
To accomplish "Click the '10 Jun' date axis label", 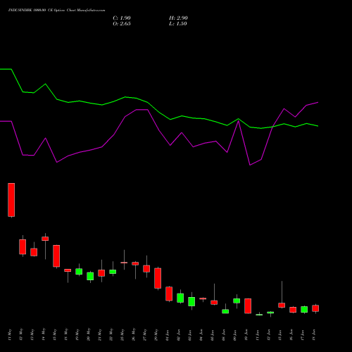I will (246, 335).
